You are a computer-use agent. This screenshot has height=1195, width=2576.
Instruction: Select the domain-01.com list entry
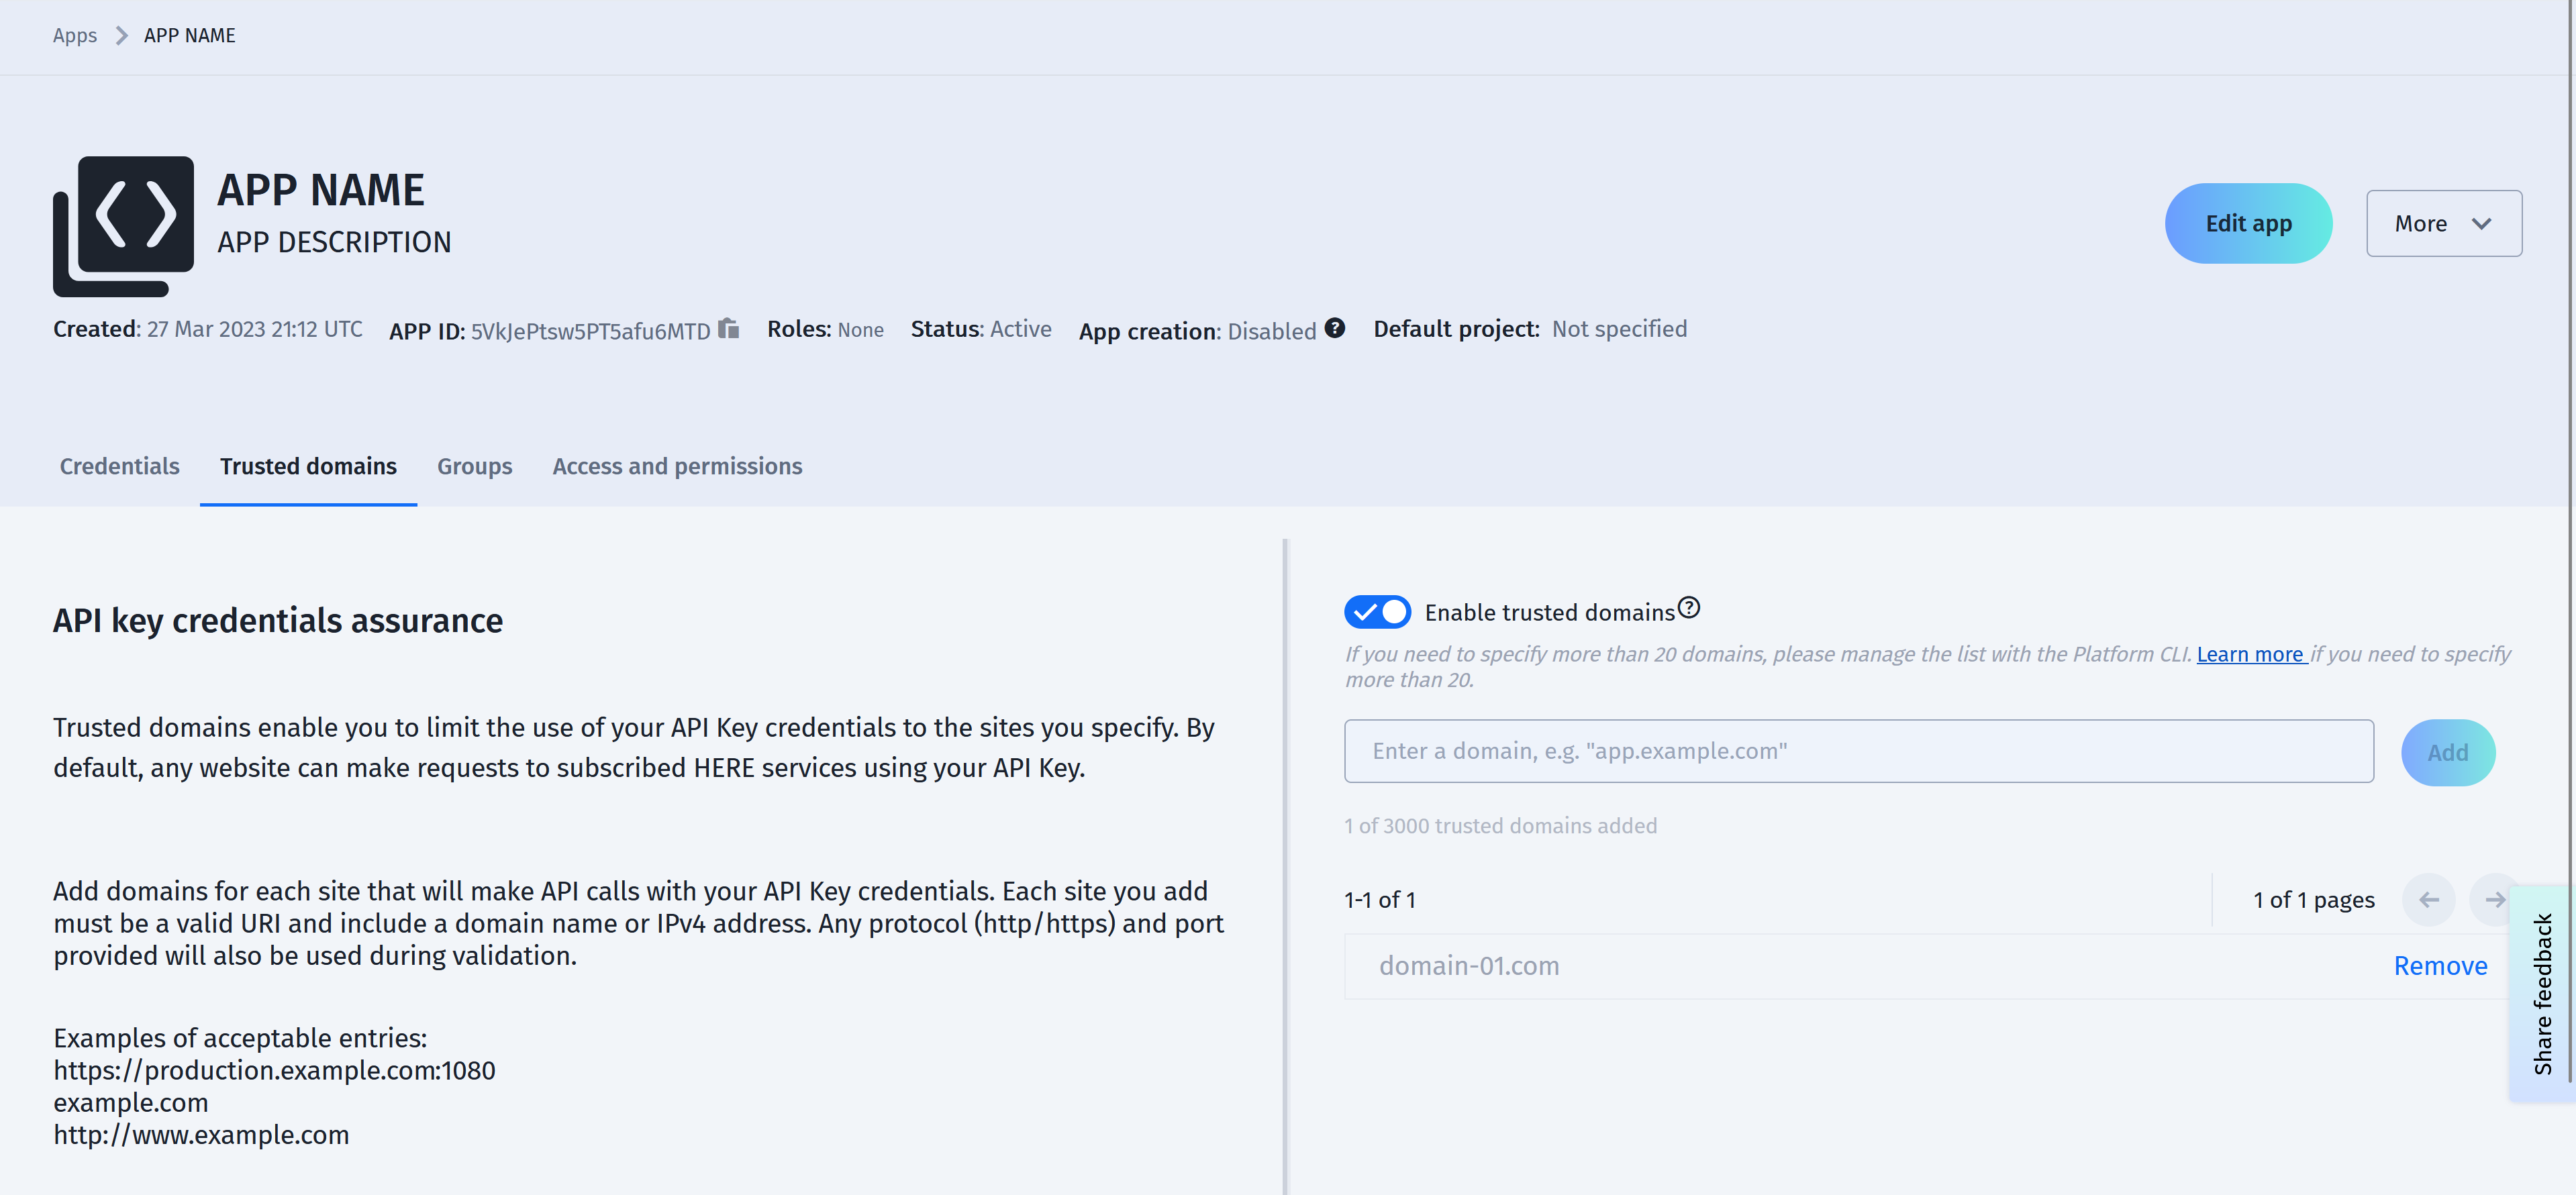[1468, 965]
